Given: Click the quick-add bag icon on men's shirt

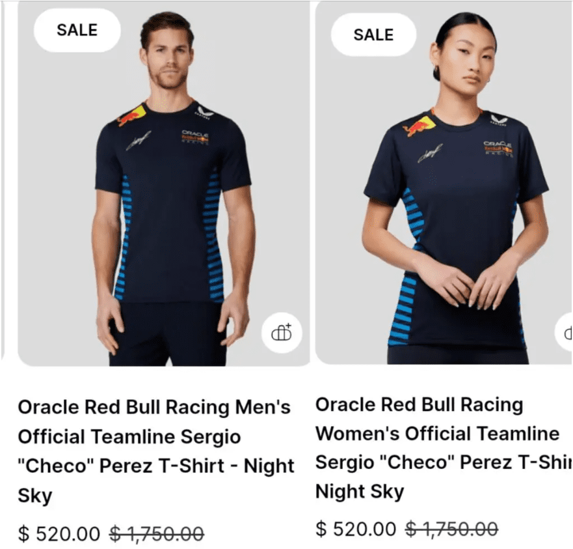Looking at the screenshot, I should [x=282, y=333].
